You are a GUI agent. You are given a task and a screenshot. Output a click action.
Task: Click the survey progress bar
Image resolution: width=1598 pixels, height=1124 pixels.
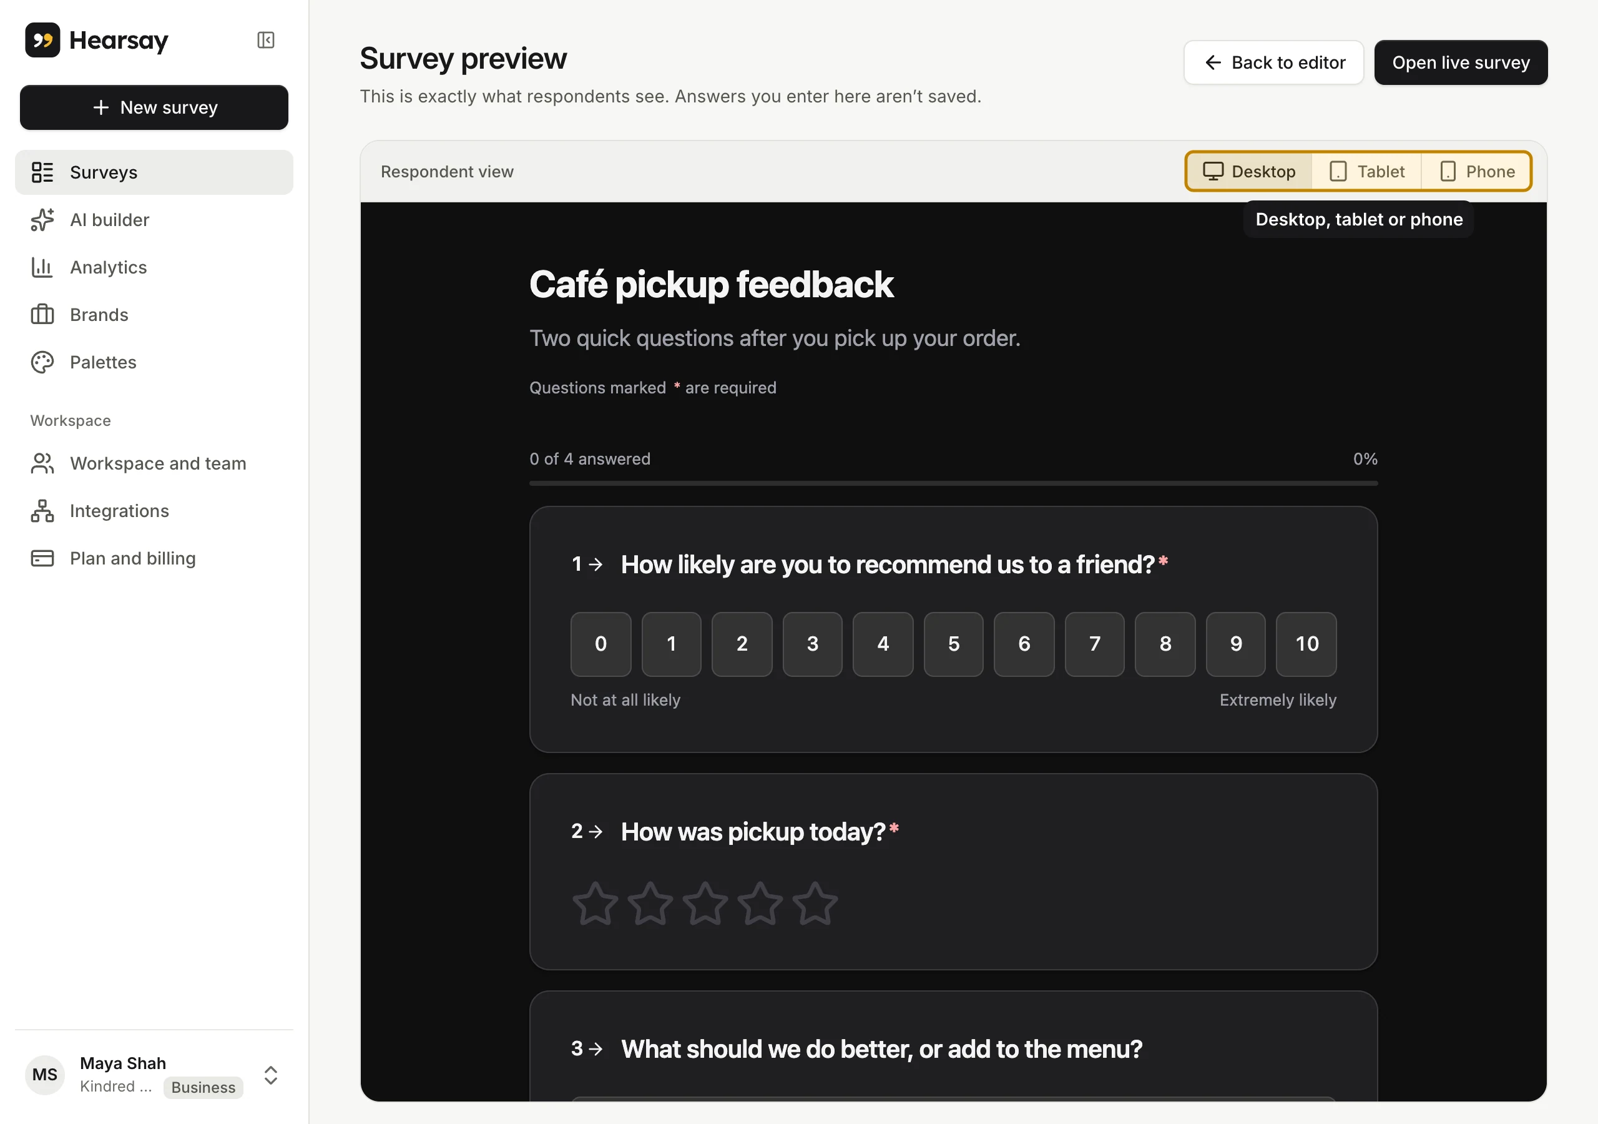[954, 483]
